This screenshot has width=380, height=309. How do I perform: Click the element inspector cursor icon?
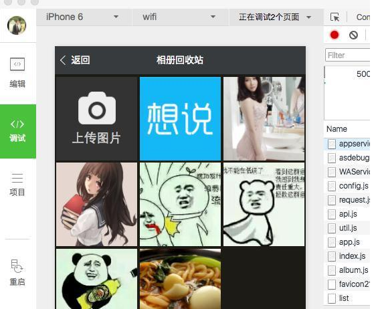coord(335,17)
